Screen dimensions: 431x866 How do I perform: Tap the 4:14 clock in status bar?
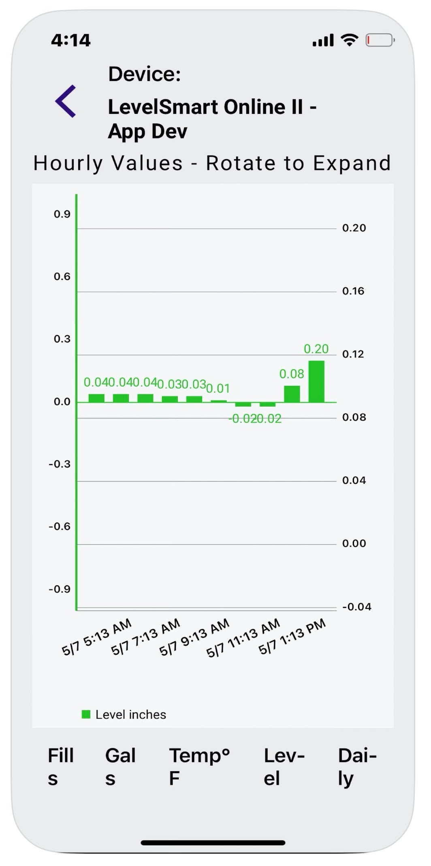71,40
